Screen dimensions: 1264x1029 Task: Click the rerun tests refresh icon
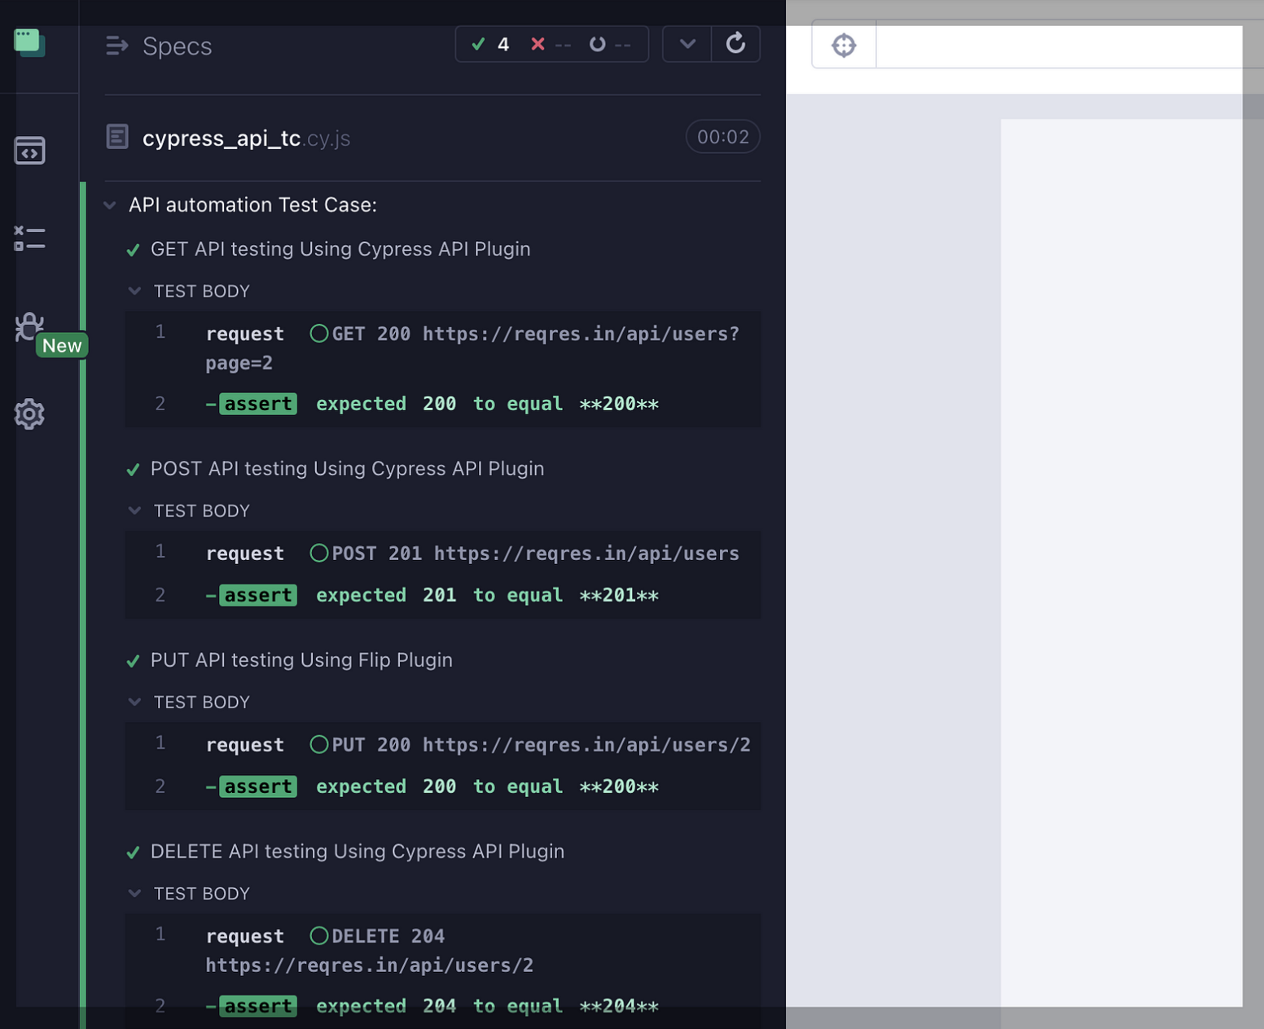[735, 44]
